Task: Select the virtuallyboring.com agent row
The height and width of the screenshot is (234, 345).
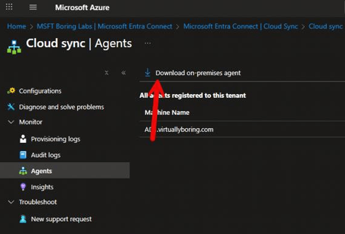Action: (242, 129)
